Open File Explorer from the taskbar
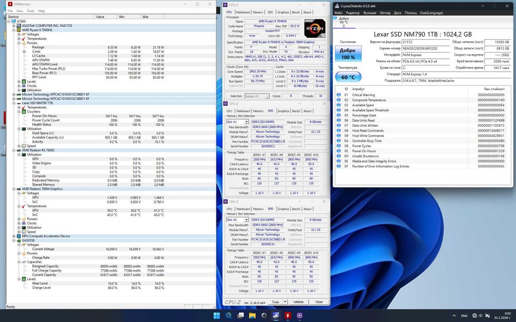The image size is (516, 322). click(252, 316)
